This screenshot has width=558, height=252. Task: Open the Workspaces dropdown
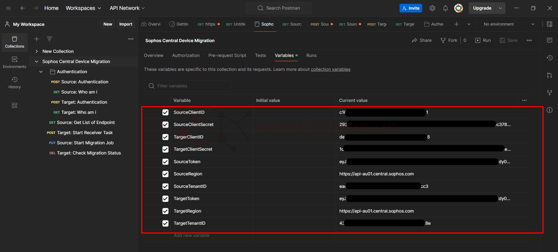pyautogui.click(x=83, y=8)
